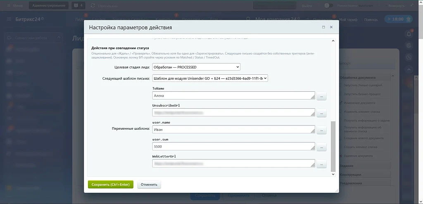Viewport: 423px width, 204px height.
Task: Click the dialog scrollbar thumb
Action: tap(333, 146)
